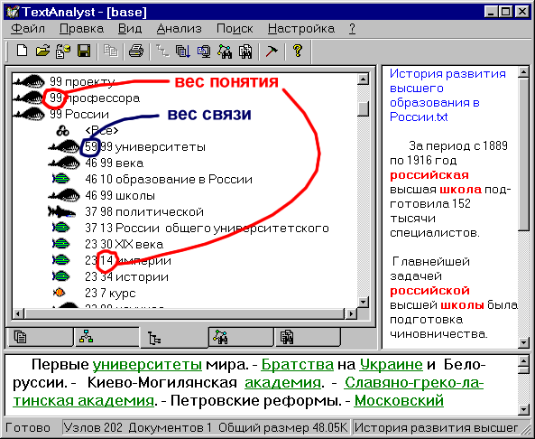Click the New document toolbar icon
This screenshot has height=439, width=535.
pos(23,51)
